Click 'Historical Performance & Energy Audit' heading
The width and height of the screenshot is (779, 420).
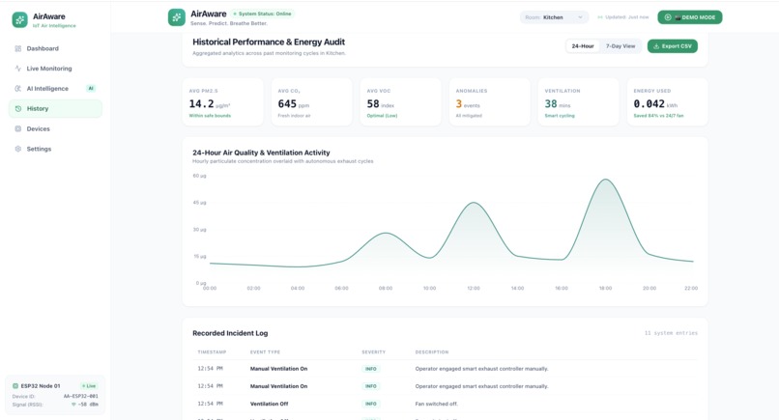pyautogui.click(x=269, y=42)
